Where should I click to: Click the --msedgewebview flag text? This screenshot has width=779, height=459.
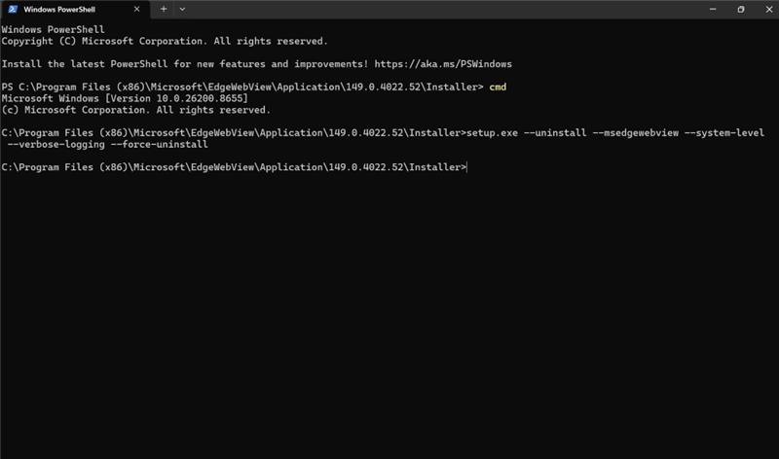pos(636,133)
